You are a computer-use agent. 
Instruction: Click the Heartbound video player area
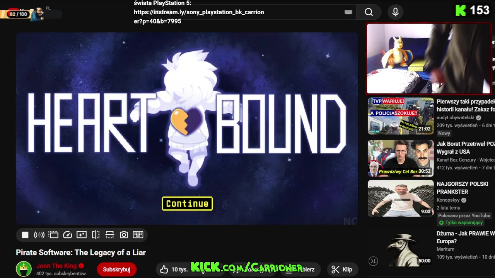(x=187, y=129)
